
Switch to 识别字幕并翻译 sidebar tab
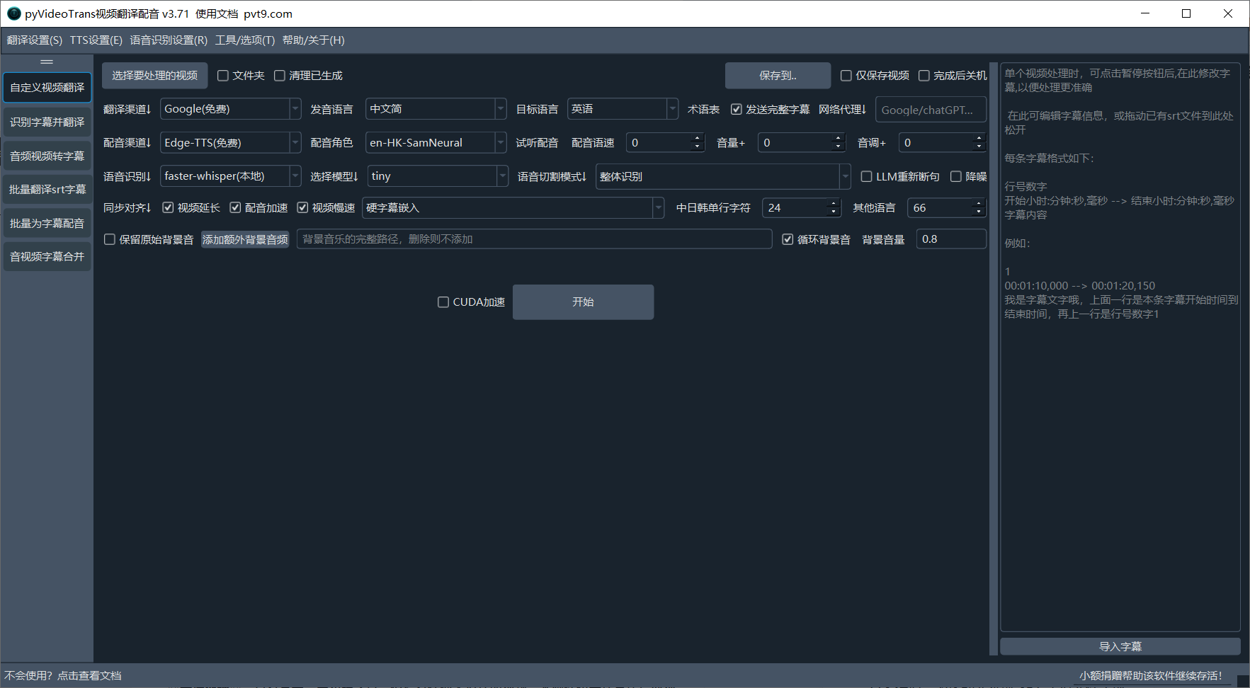pos(47,122)
